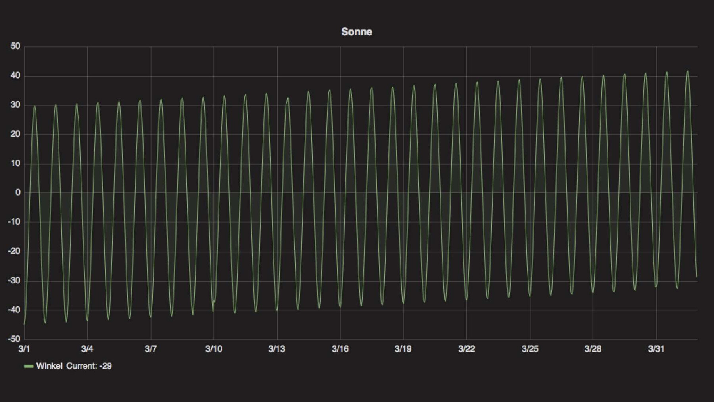
Task: Click the 3/28 x-axis label
Action: [x=593, y=349]
